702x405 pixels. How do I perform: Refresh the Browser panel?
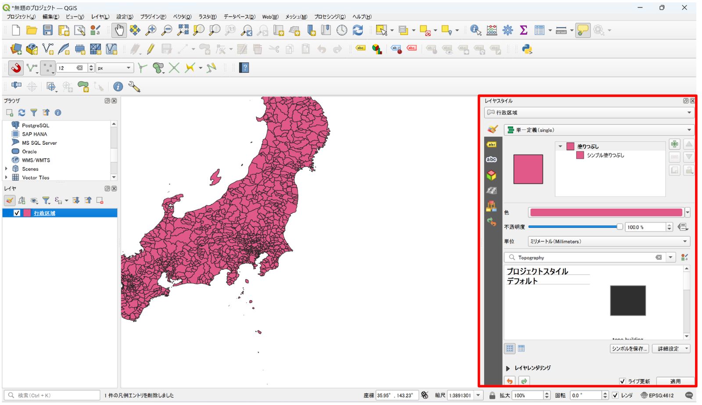(21, 113)
